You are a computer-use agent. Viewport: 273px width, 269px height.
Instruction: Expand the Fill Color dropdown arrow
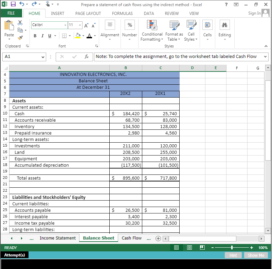[84, 36]
